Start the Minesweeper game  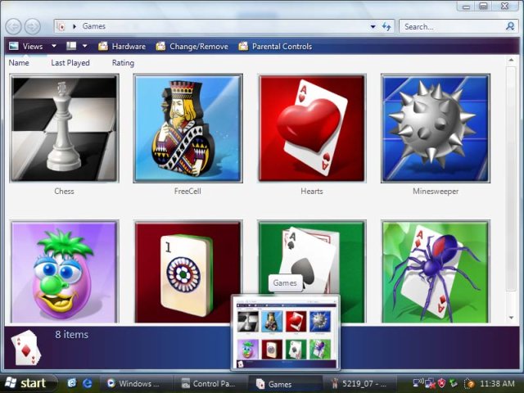(436, 129)
